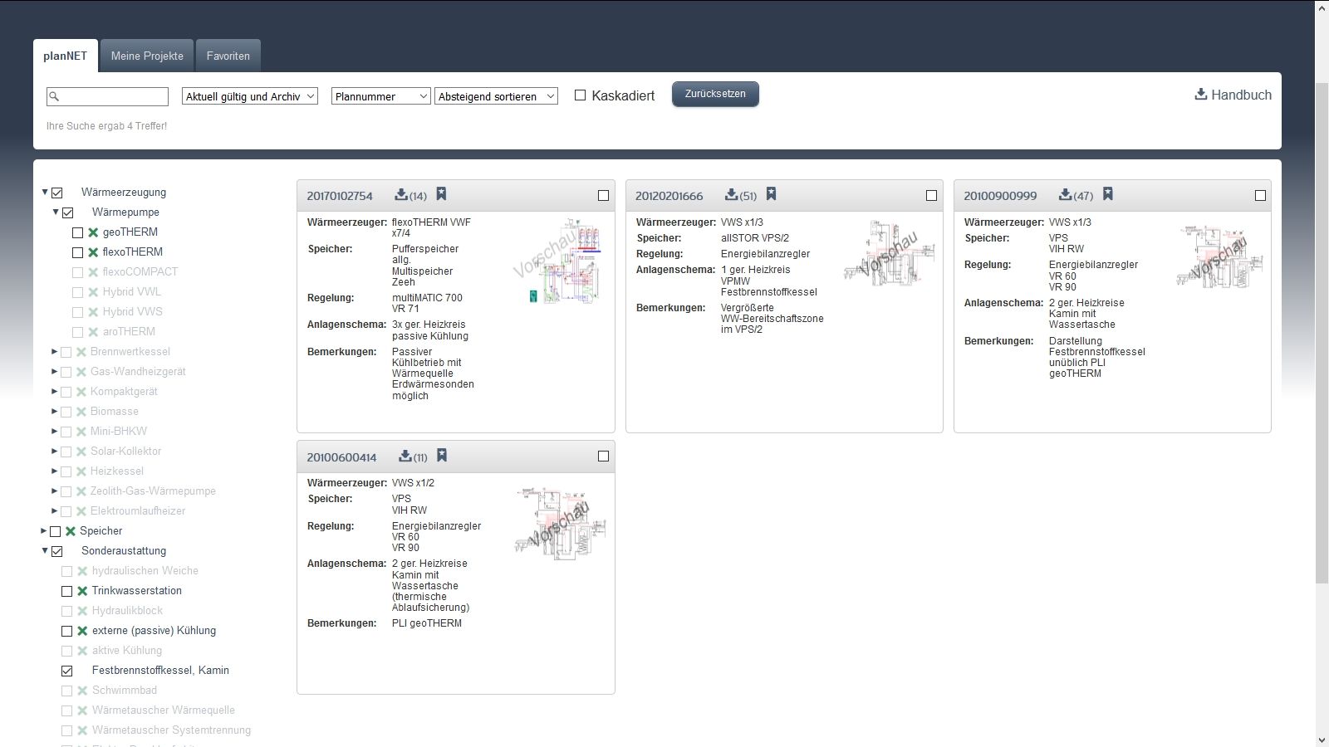Open the Plannummer sort field dropdown
The height and width of the screenshot is (747, 1329).
pos(380,96)
